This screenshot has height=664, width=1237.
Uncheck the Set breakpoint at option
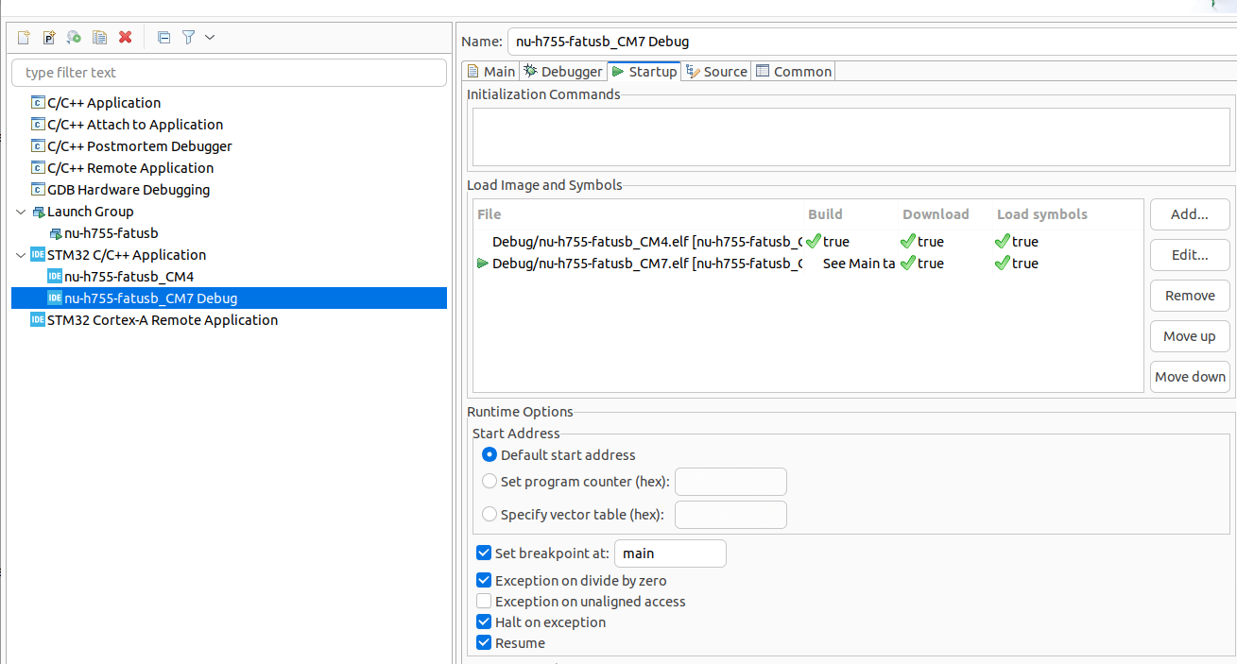click(x=484, y=553)
